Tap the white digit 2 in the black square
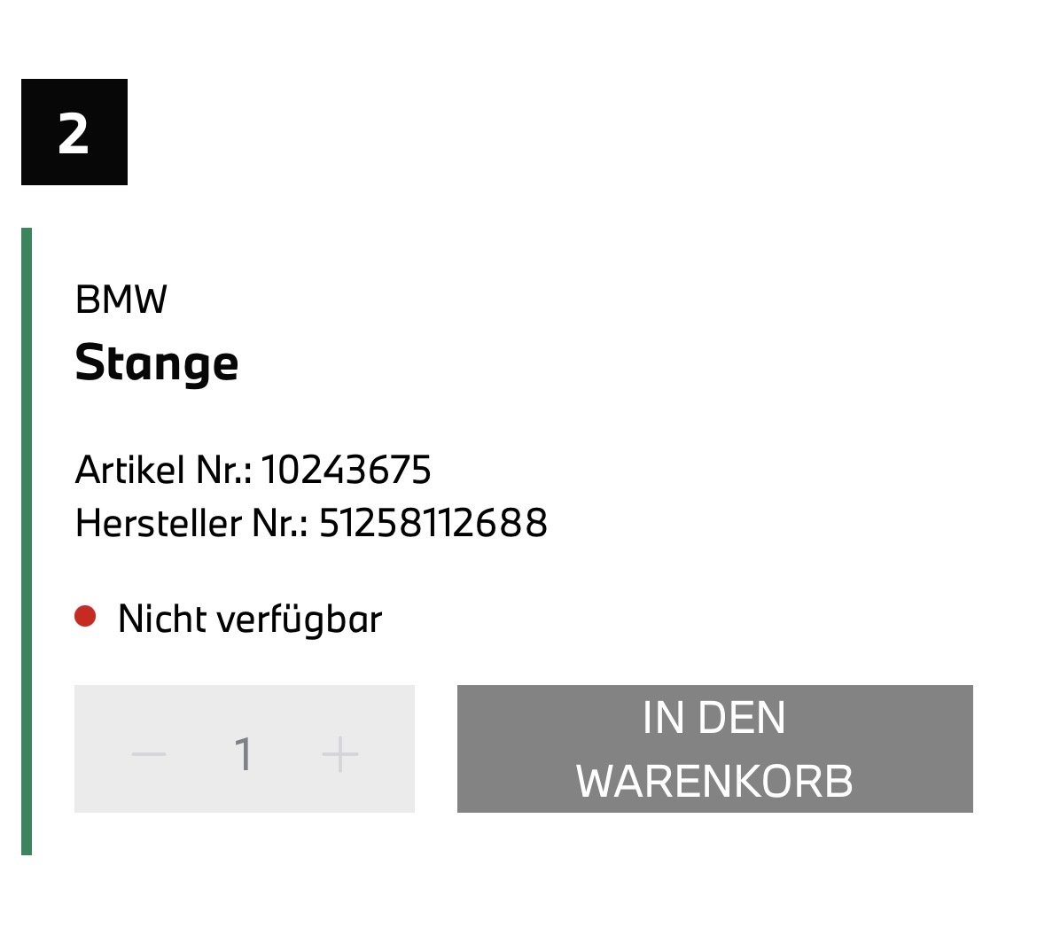The height and width of the screenshot is (943, 1037). 74,134
